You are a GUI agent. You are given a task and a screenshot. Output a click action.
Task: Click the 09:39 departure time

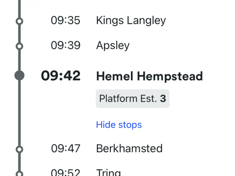pos(66,45)
